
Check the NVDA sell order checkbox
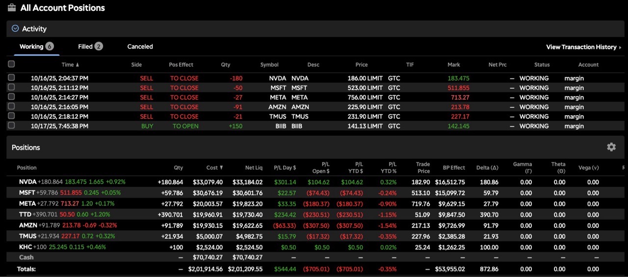click(11, 78)
